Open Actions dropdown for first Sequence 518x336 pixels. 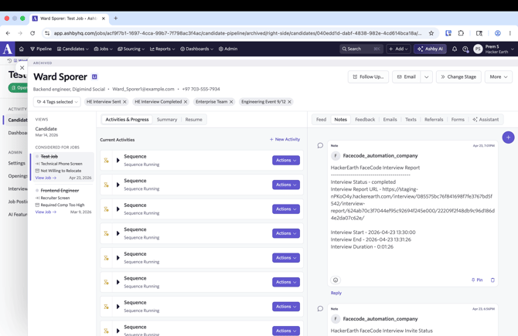click(x=286, y=160)
